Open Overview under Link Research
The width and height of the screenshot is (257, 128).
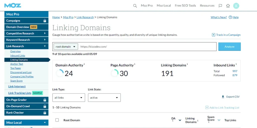(15, 51)
